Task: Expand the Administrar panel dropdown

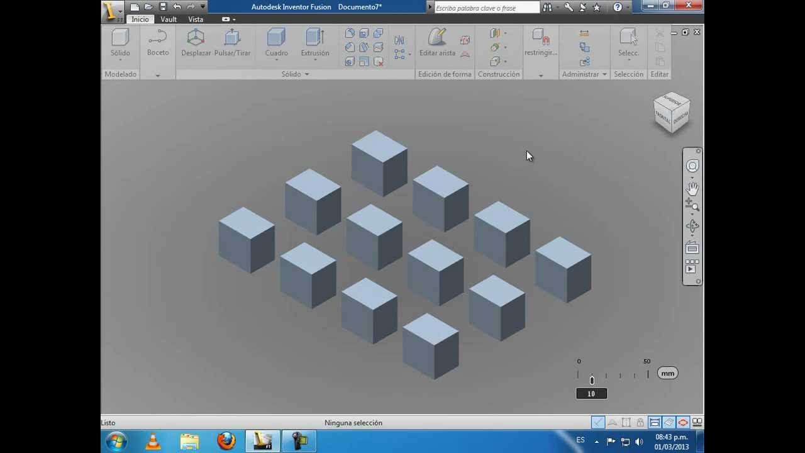Action: pos(604,74)
